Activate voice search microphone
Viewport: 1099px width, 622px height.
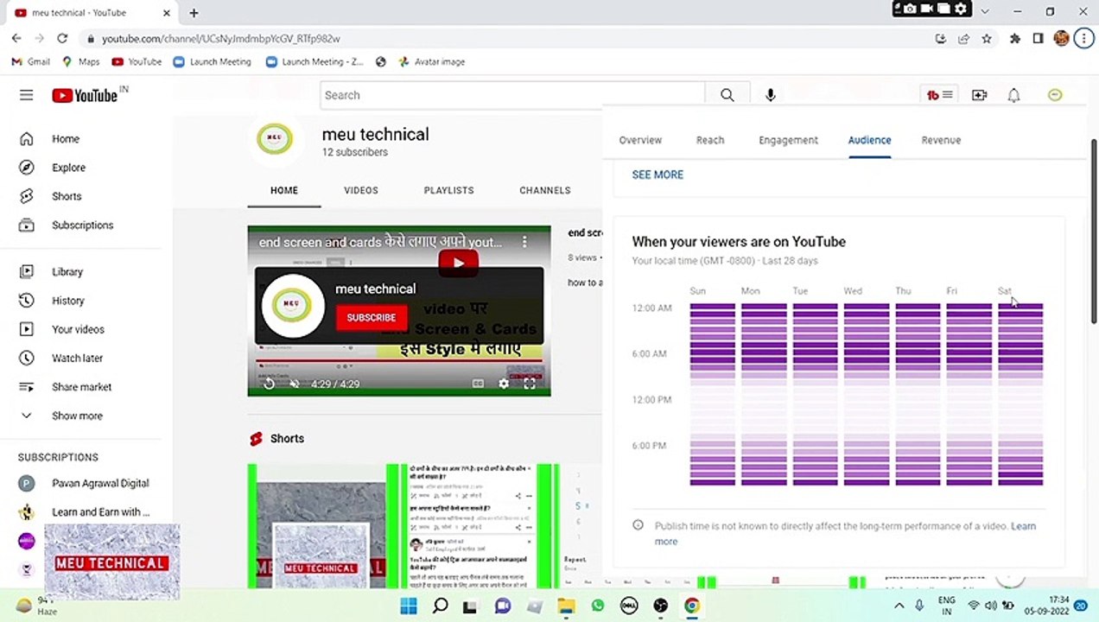click(x=771, y=95)
